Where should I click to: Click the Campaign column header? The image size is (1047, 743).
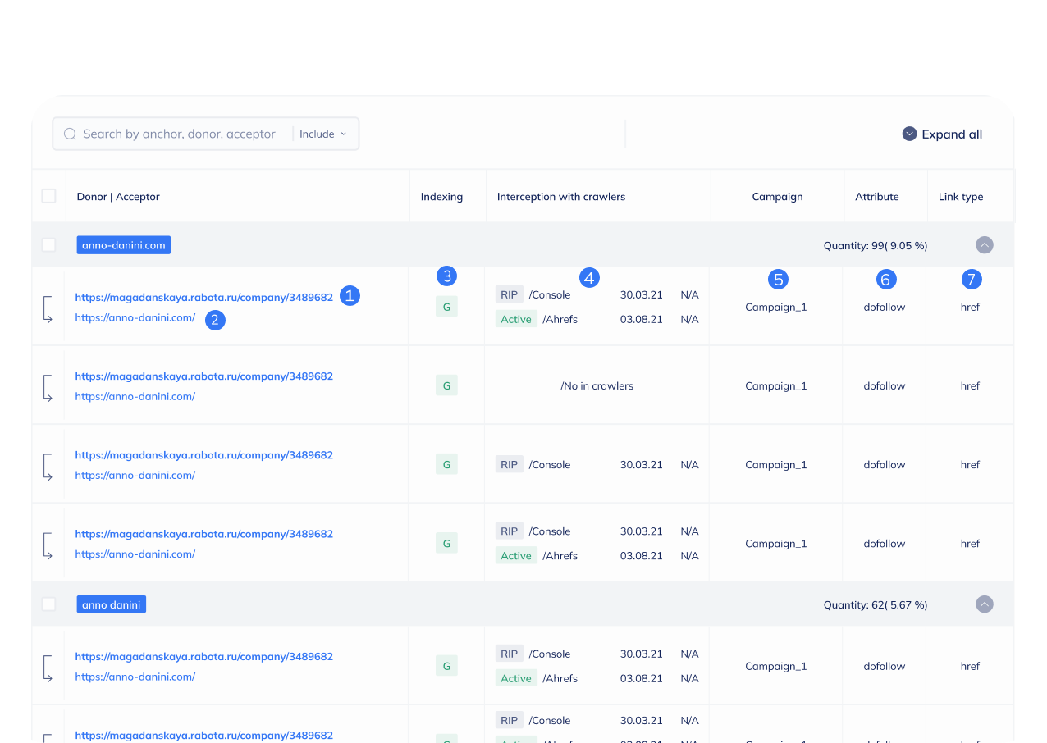coord(777,197)
